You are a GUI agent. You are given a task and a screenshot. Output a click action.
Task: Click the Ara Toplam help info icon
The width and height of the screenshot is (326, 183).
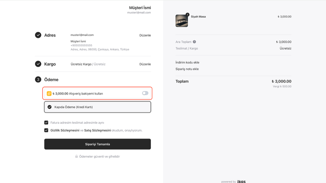(x=195, y=42)
